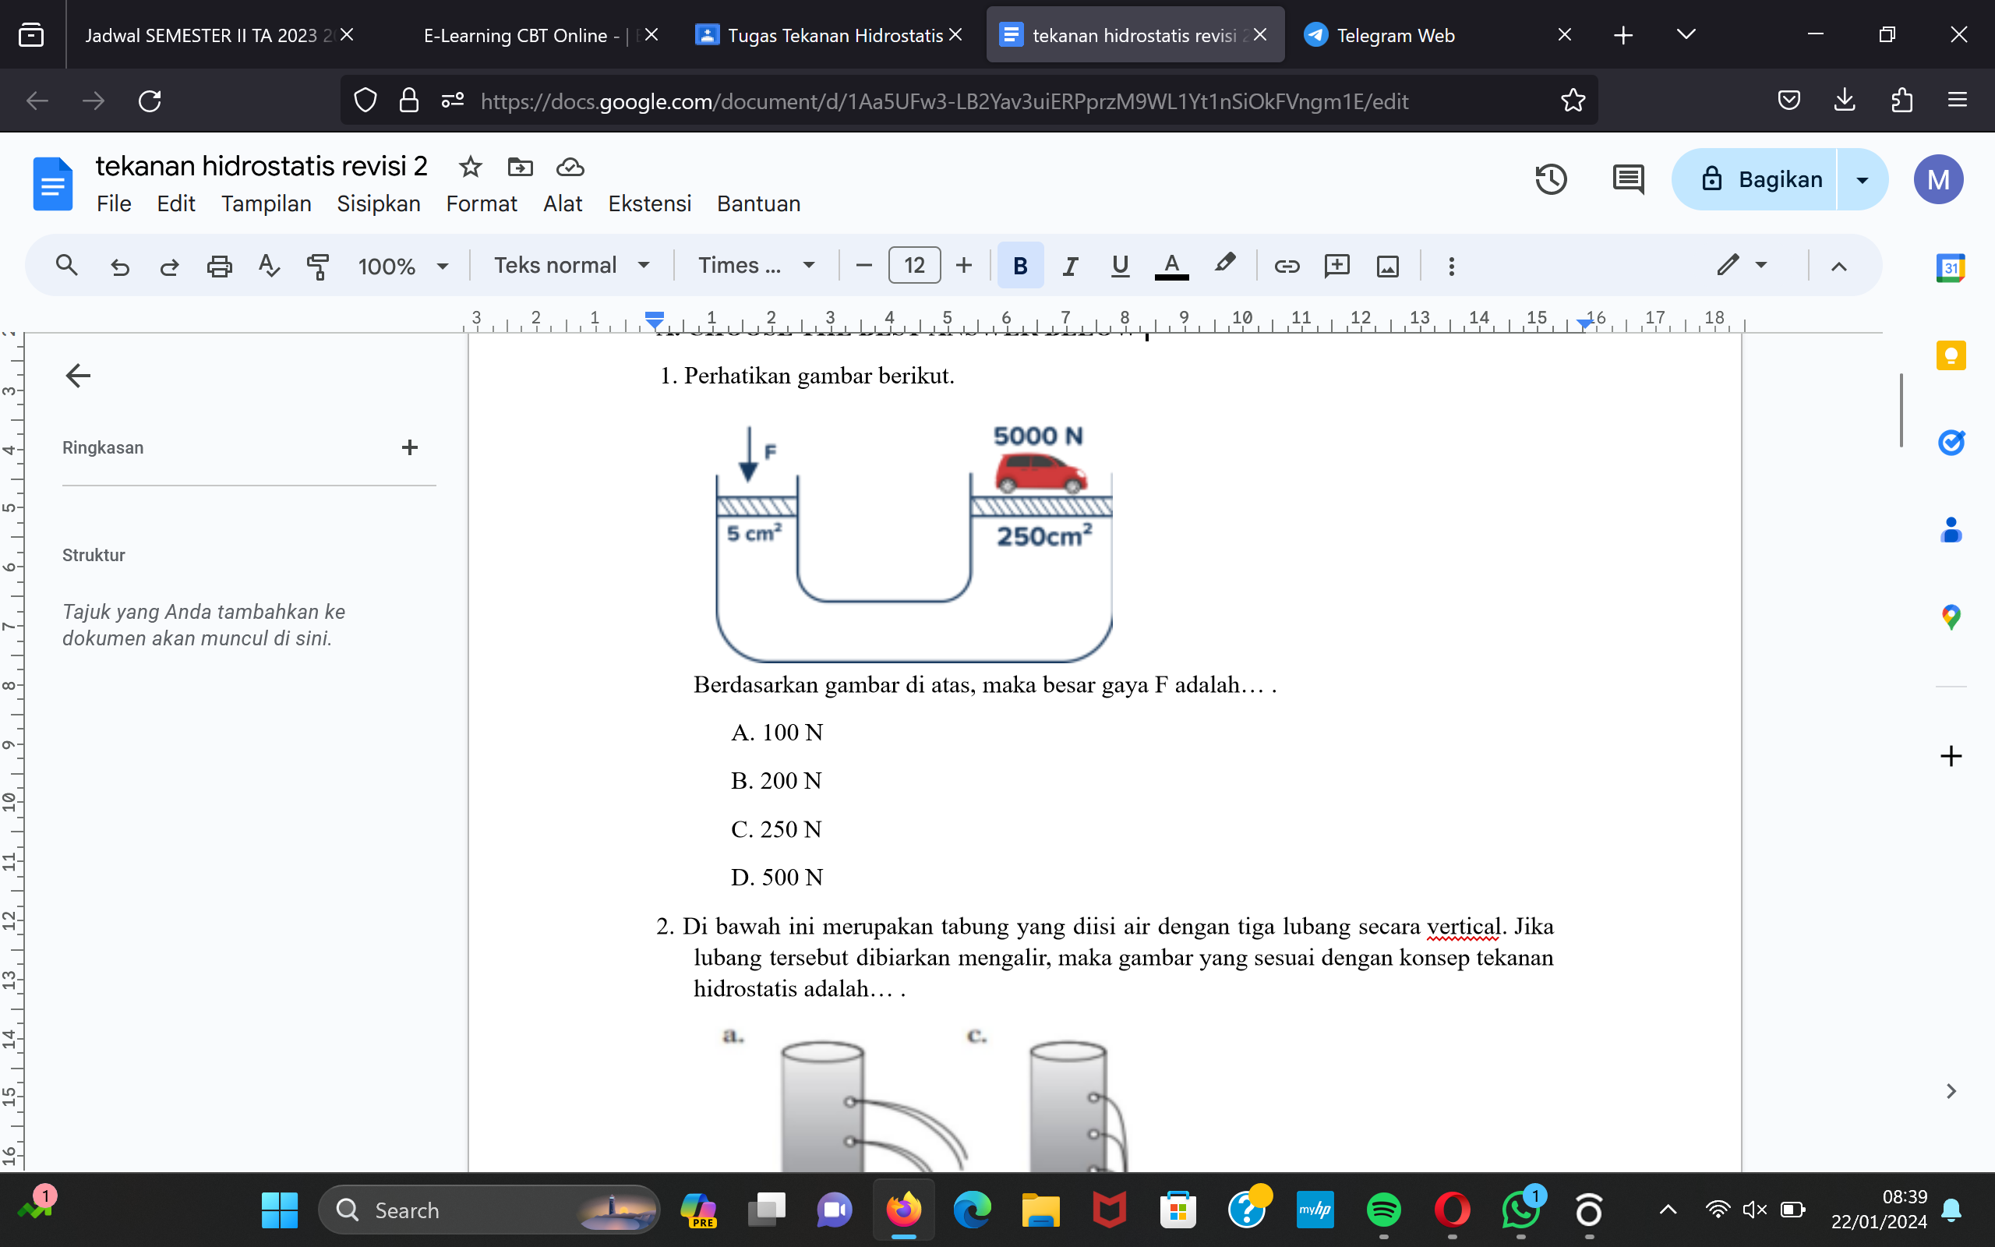Viewport: 1995px width, 1247px height.
Task: Expand the Teks normal style dropdown
Action: point(571,266)
